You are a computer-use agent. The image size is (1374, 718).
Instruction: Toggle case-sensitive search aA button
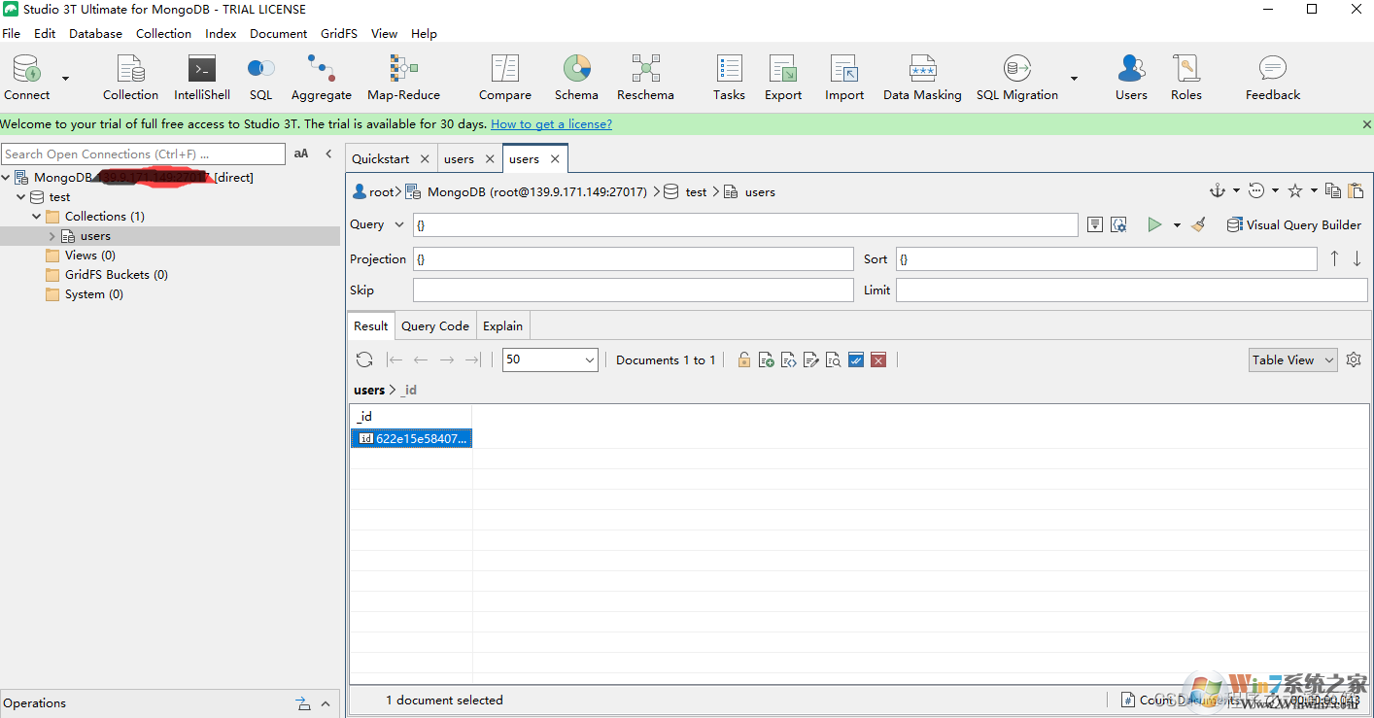301,154
